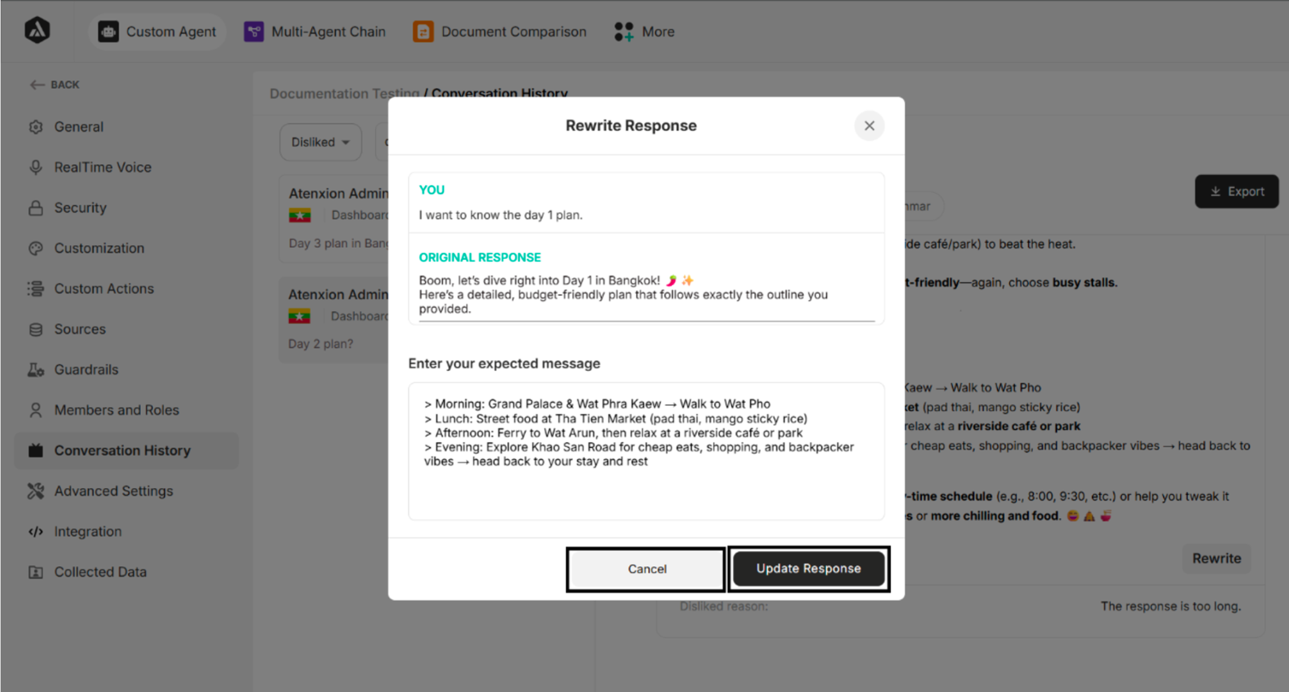Viewport: 1289px width, 692px height.
Task: Select the Security lock icon
Action: (x=36, y=208)
